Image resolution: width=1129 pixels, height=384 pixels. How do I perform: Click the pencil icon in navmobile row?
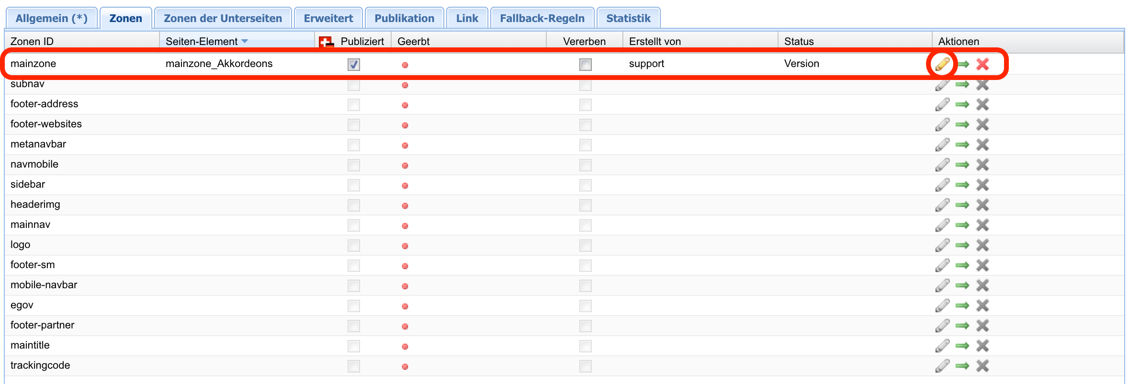click(x=942, y=165)
